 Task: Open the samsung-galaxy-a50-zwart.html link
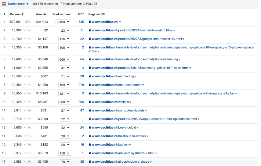140,68
